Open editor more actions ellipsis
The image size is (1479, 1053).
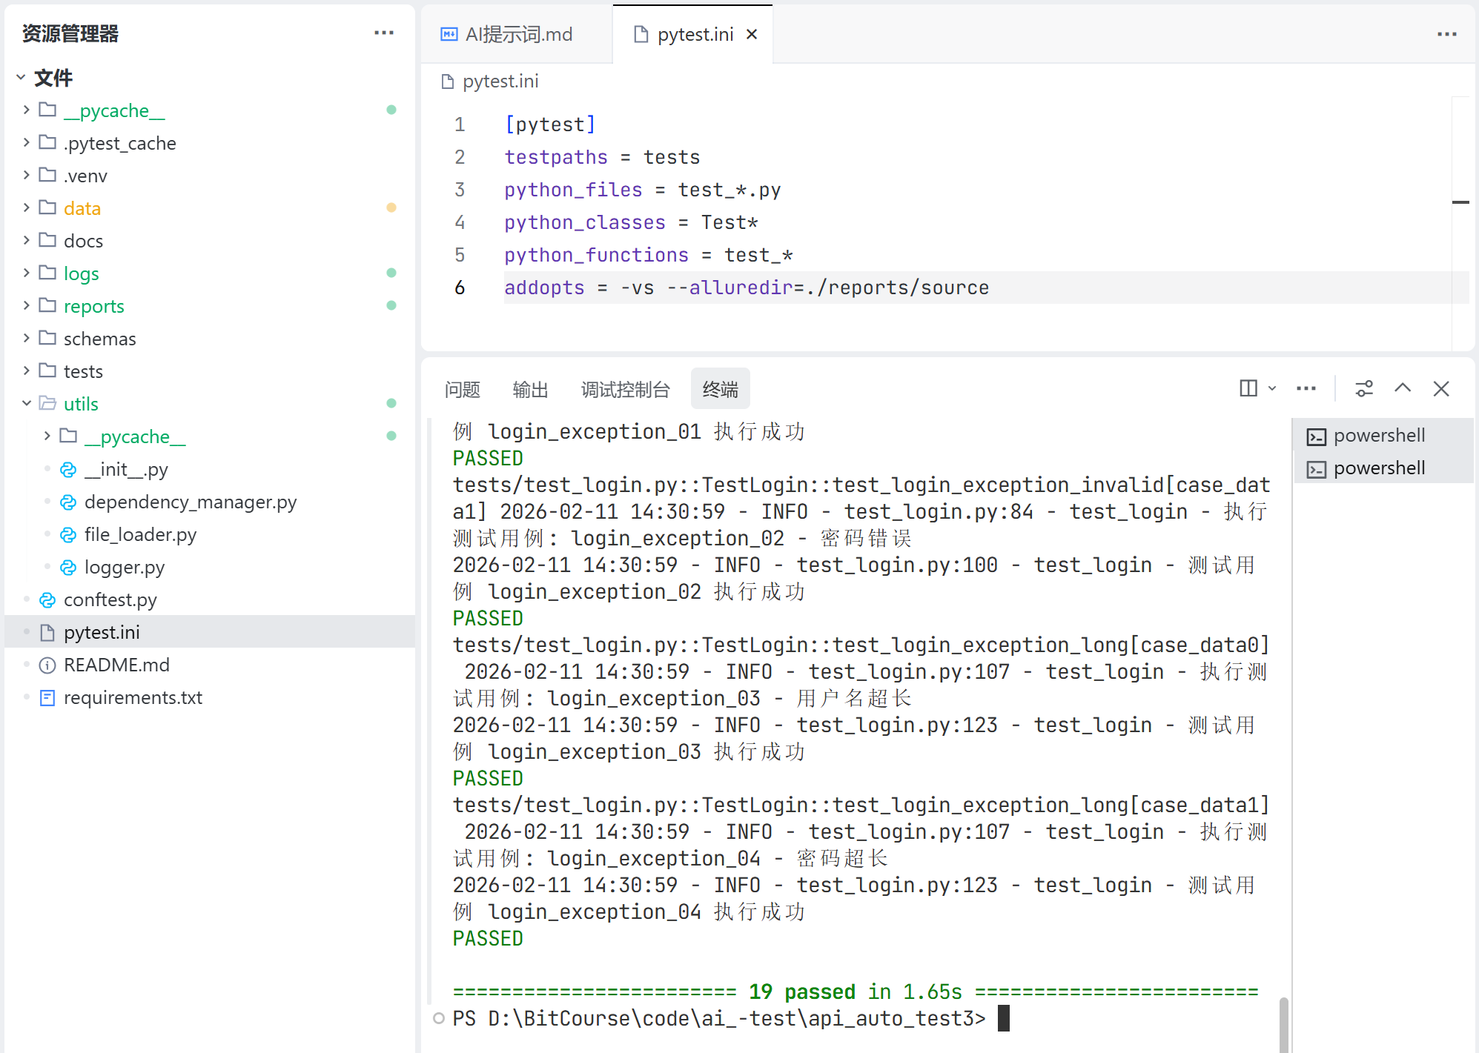pos(1446,34)
